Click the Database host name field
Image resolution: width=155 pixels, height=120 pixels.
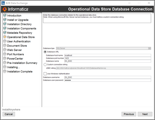(x=108, y=55)
